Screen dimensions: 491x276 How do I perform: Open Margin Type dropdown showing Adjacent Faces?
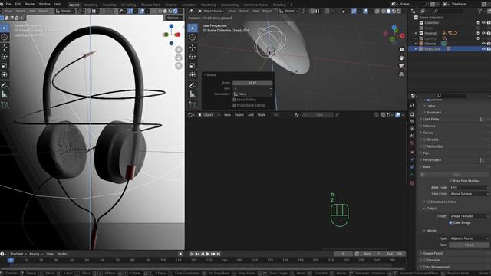(x=469, y=238)
